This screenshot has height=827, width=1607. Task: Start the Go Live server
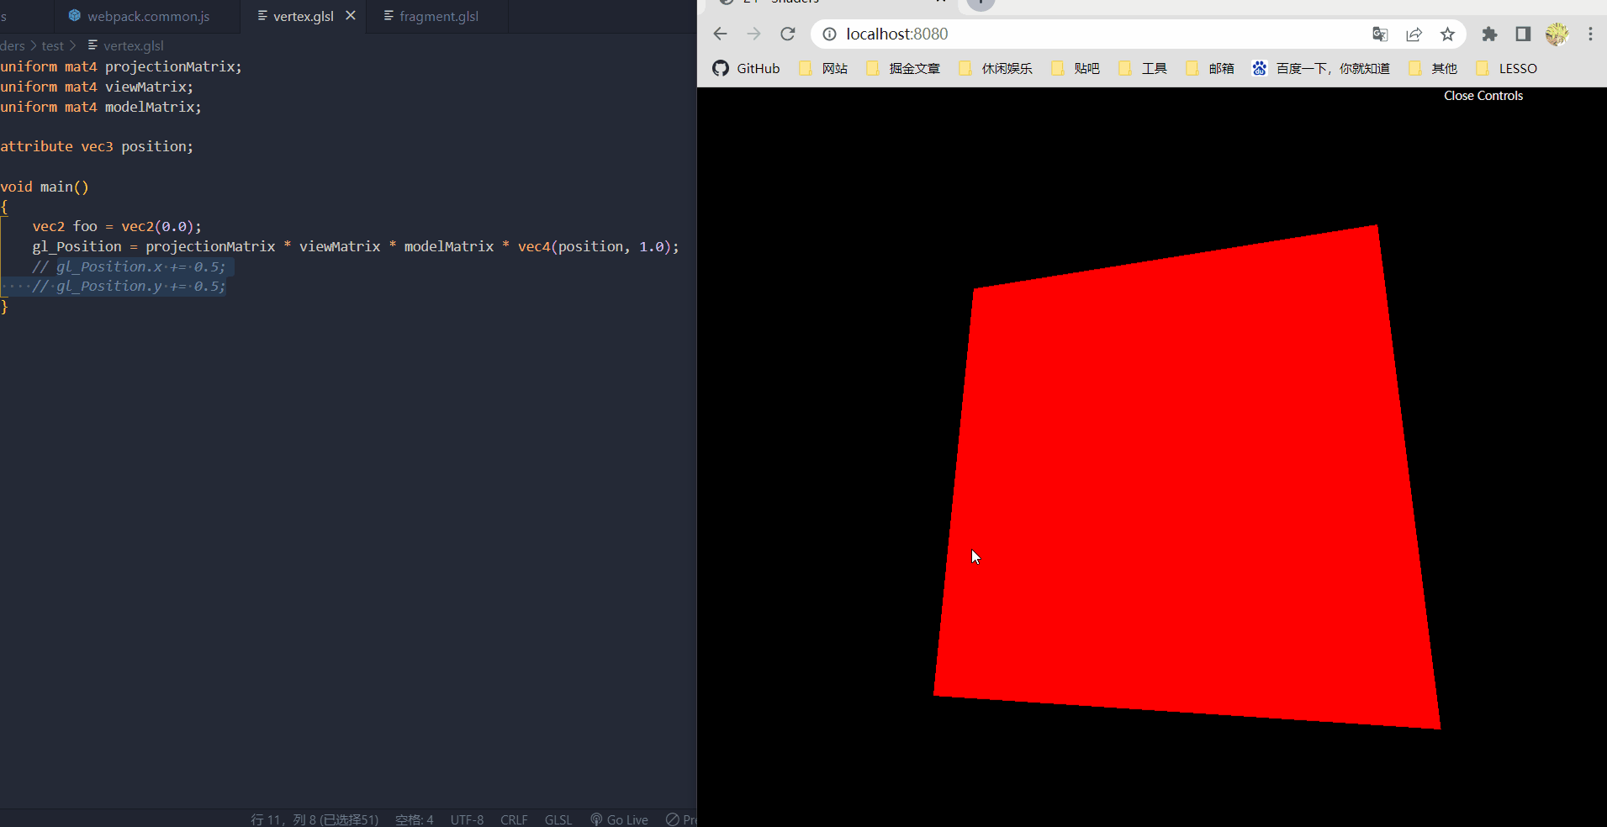(619, 819)
